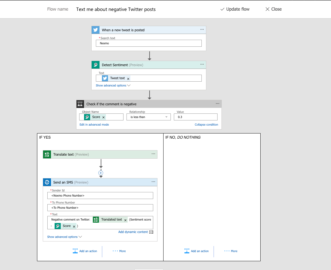
Task: Expand Send an SMS advanced options
Action: pos(64,237)
